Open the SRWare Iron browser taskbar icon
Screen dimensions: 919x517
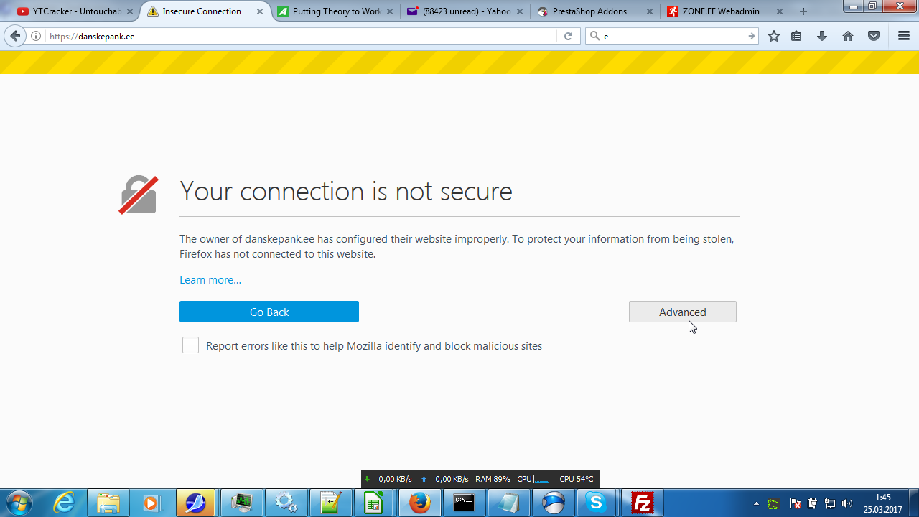coord(553,503)
